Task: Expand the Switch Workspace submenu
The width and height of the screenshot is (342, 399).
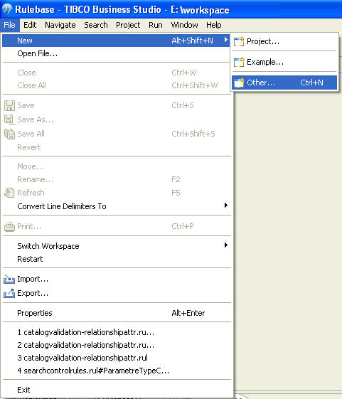Action: pyautogui.click(x=225, y=245)
